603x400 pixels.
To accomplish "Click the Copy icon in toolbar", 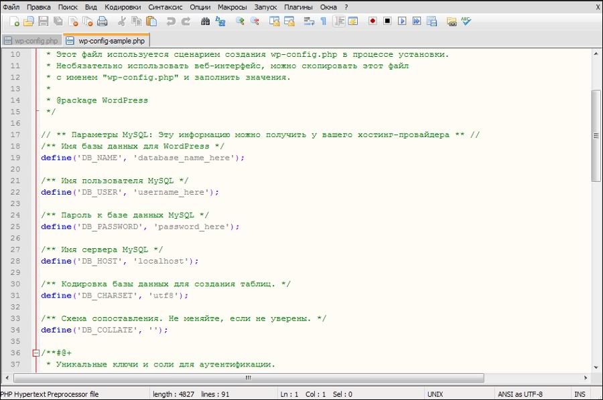I will pyautogui.click(x=137, y=21).
